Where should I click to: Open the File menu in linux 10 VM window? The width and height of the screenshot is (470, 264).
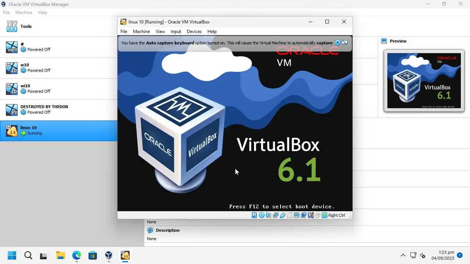pos(124,32)
